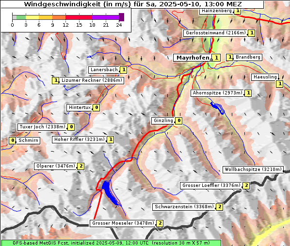
Task: Click the Grosser Loeffler (3376m) label
Action: click(x=211, y=185)
